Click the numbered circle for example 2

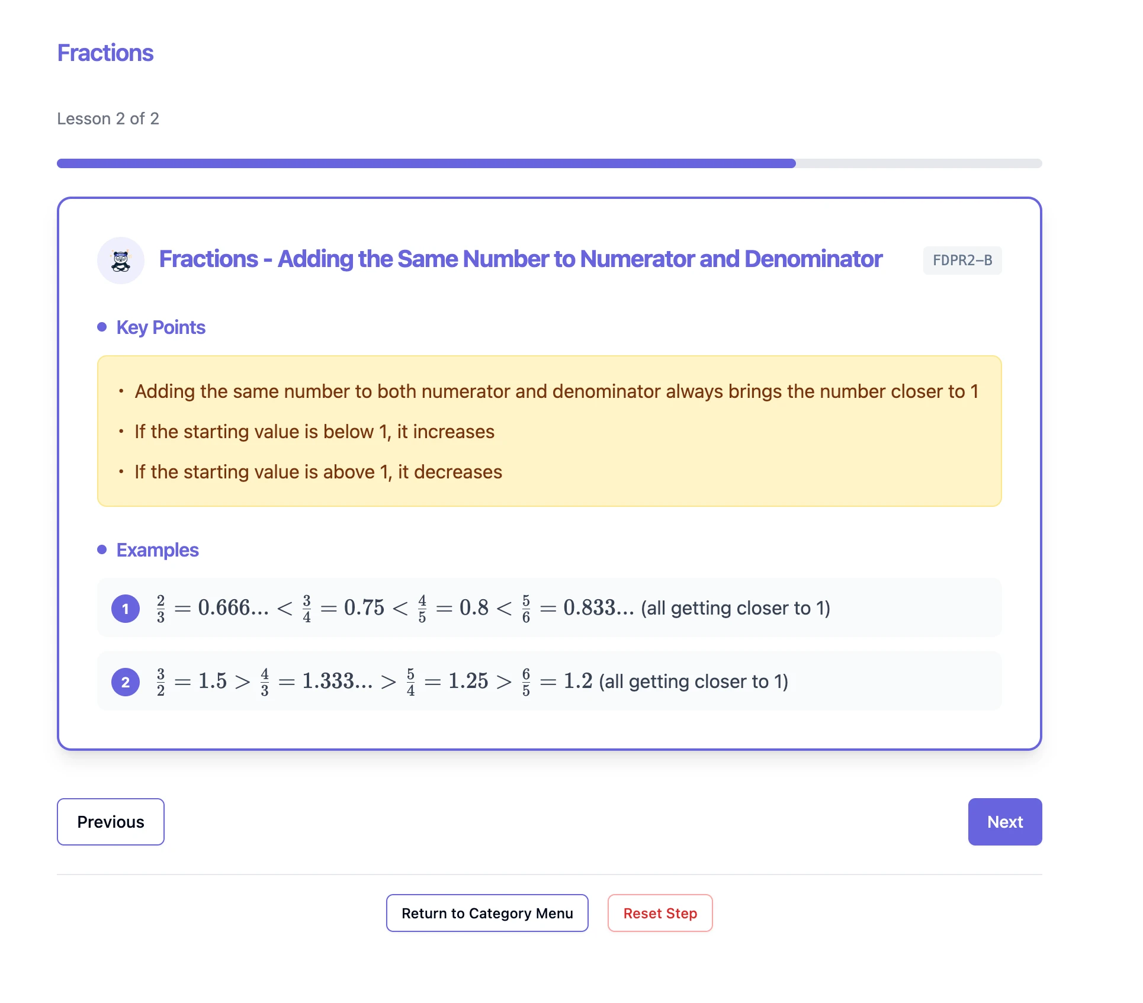coord(125,681)
